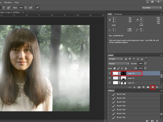The width and height of the screenshot is (163, 122).
Task: Open the Window menu
Action: [8, 2]
